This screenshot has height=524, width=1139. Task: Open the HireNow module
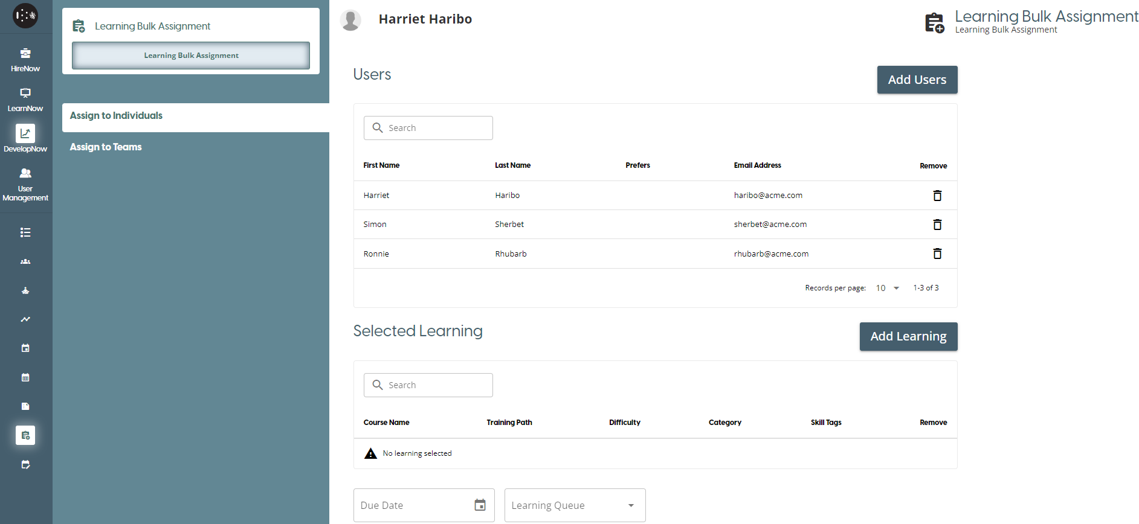(x=25, y=60)
